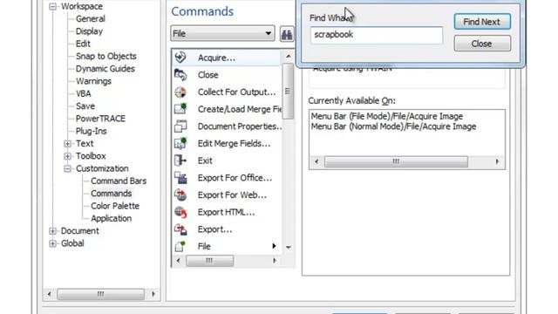
Task: Open the Command Bars page
Action: coord(119,181)
